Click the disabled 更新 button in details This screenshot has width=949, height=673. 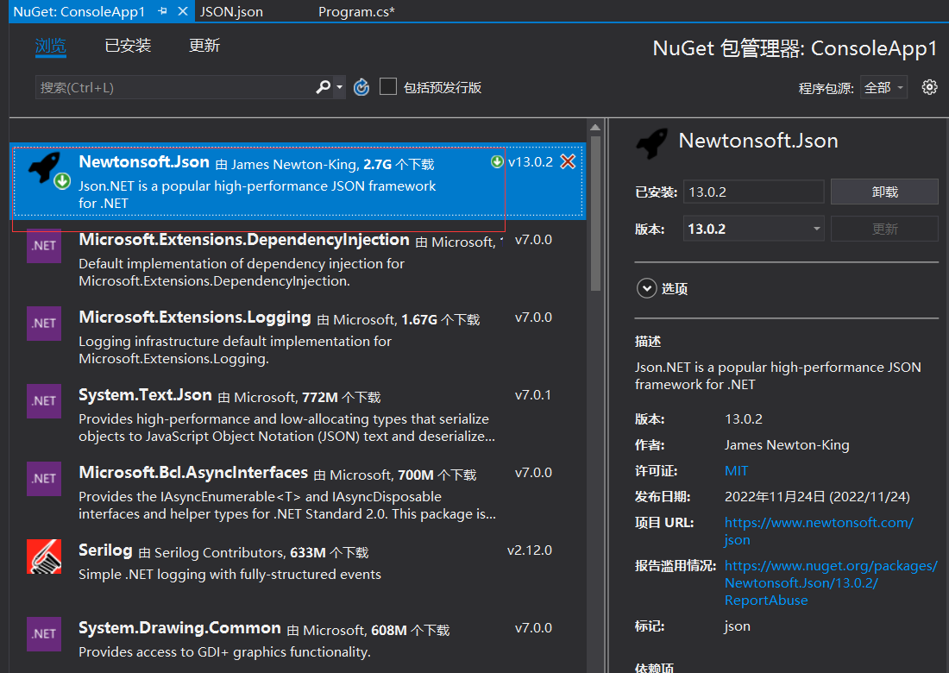coord(884,229)
